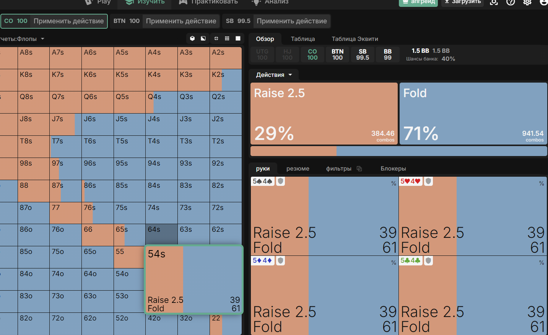Open the 5♥4♥ combo card
This screenshot has width=548, height=335.
[x=473, y=216]
